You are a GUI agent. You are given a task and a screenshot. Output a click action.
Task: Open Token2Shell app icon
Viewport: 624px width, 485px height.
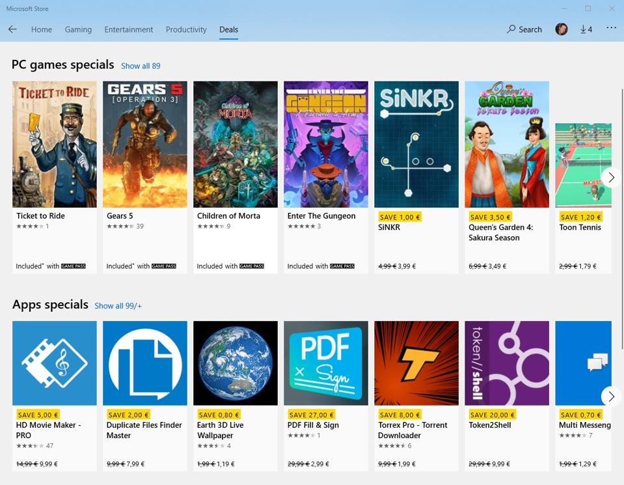pyautogui.click(x=507, y=363)
